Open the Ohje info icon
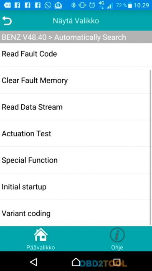This screenshot has height=271, width=152. (117, 235)
